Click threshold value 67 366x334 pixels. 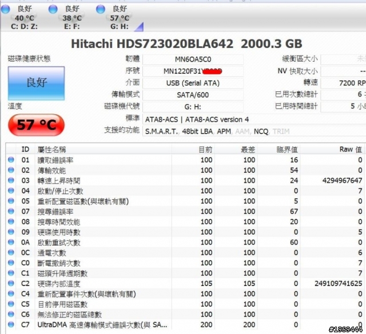294,211
